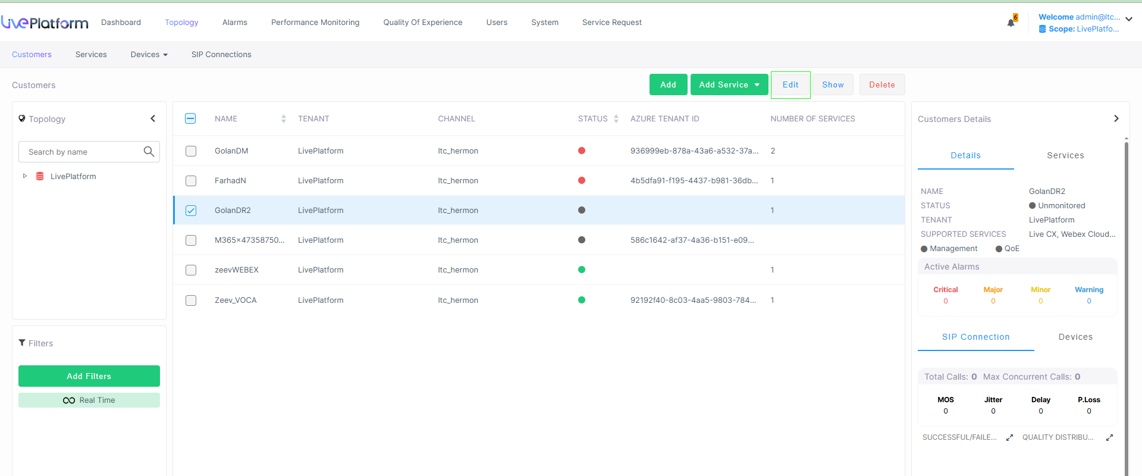
Task: Expand SUCCESSFUL/FAILED chart with its expand icon
Action: pos(1009,437)
